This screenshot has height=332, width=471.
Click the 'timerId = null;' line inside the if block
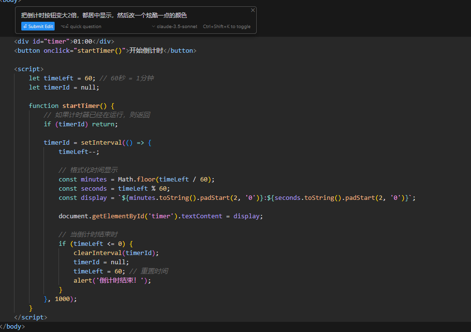tap(101, 262)
